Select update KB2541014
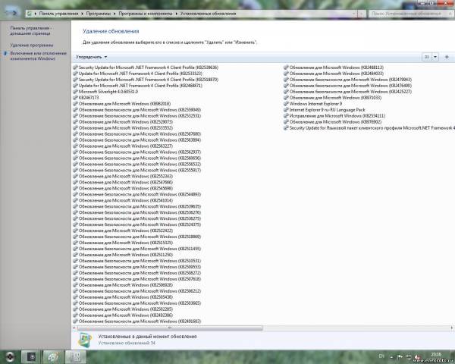This screenshot has width=455, height=364. pos(123,200)
